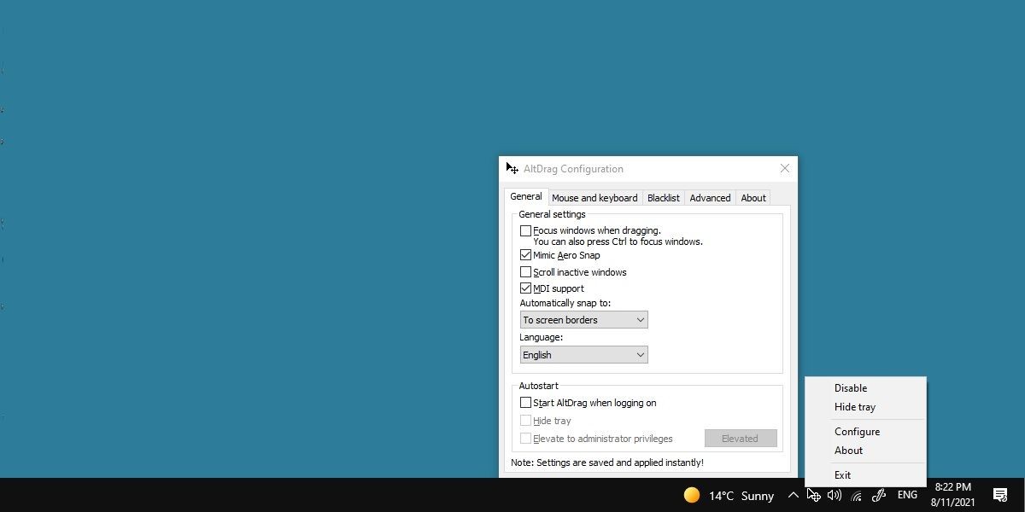Open the Wi-Fi network tray icon

click(857, 495)
